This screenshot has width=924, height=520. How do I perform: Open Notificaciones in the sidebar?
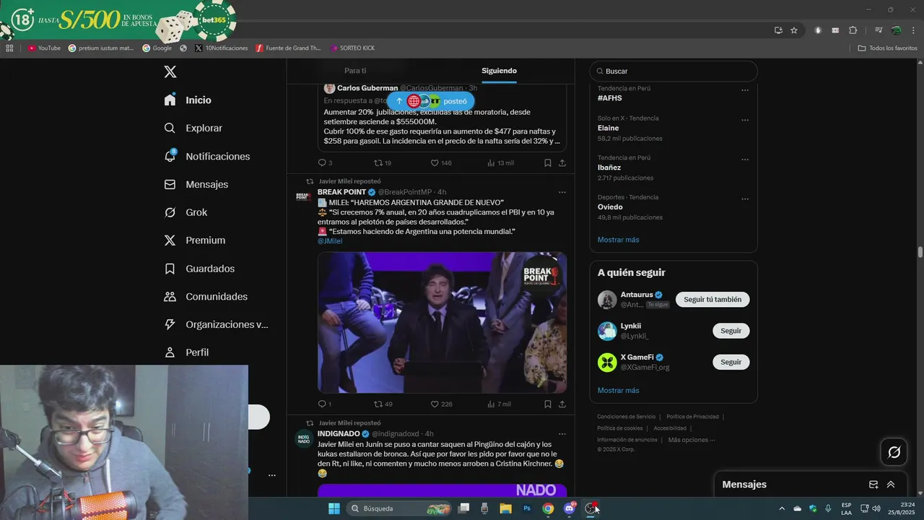[x=207, y=156]
